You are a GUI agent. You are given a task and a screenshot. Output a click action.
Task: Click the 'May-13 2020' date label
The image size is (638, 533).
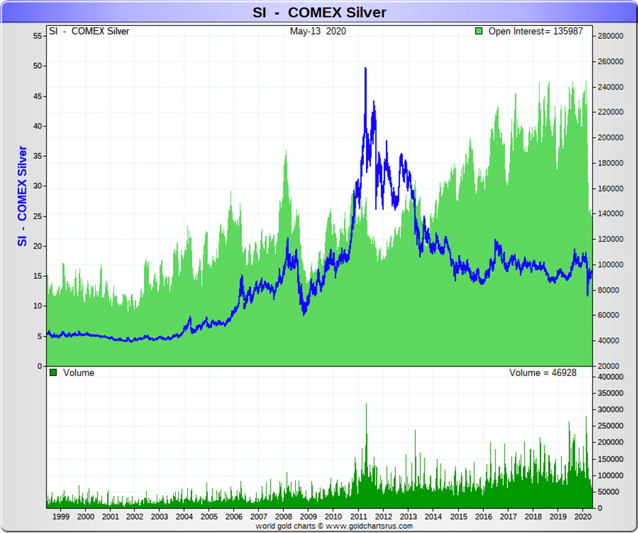click(318, 31)
